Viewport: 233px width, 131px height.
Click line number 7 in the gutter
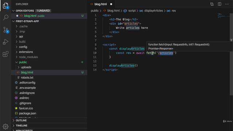pos(95,40)
